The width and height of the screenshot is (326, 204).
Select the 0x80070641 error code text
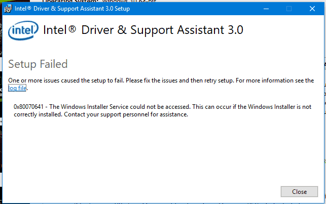[28, 107]
